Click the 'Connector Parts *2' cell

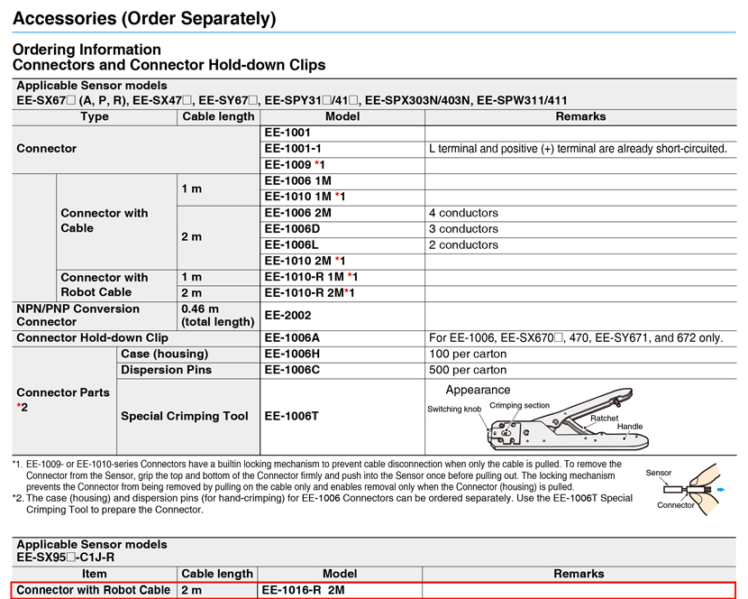[64, 401]
